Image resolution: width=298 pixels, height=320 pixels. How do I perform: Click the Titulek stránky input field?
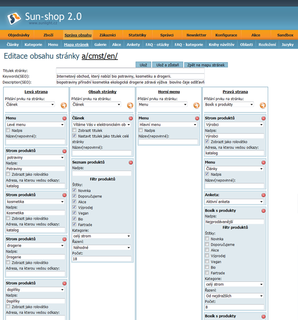(130, 71)
